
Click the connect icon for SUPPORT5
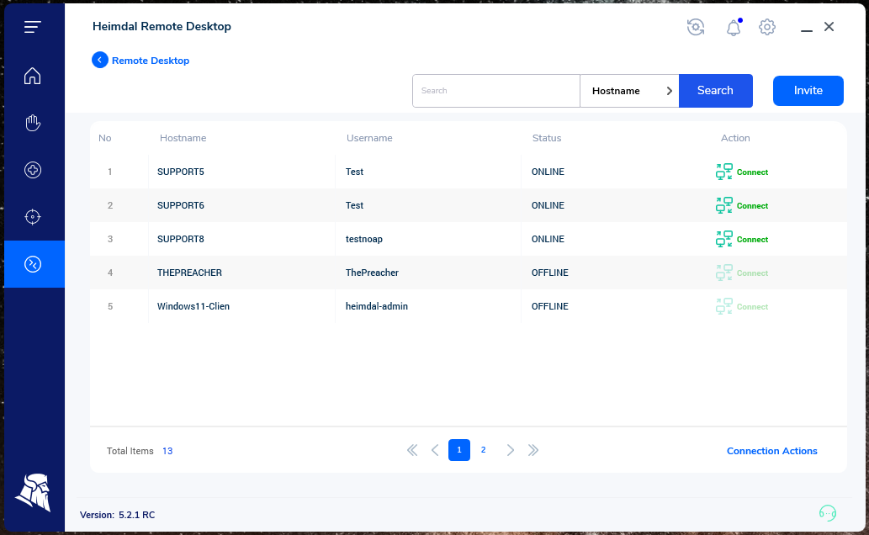point(723,172)
